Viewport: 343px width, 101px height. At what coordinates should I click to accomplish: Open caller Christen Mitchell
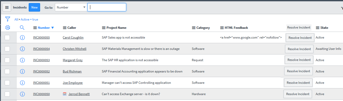coord(74,49)
